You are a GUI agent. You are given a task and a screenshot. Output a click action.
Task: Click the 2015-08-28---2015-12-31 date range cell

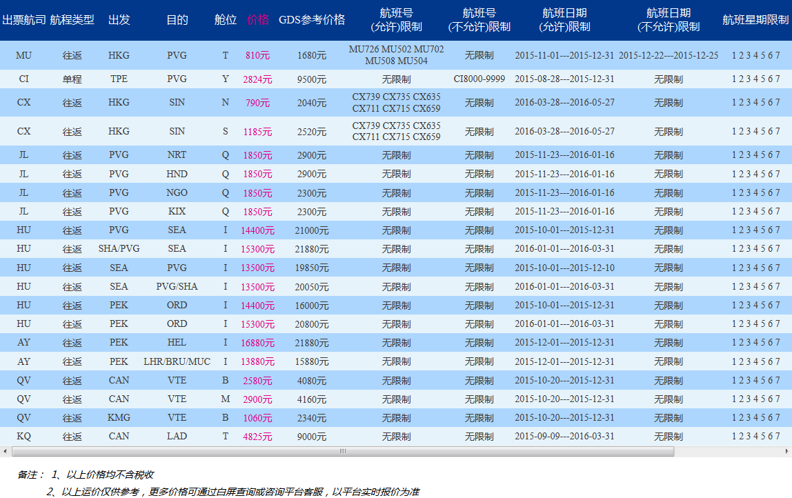(565, 79)
